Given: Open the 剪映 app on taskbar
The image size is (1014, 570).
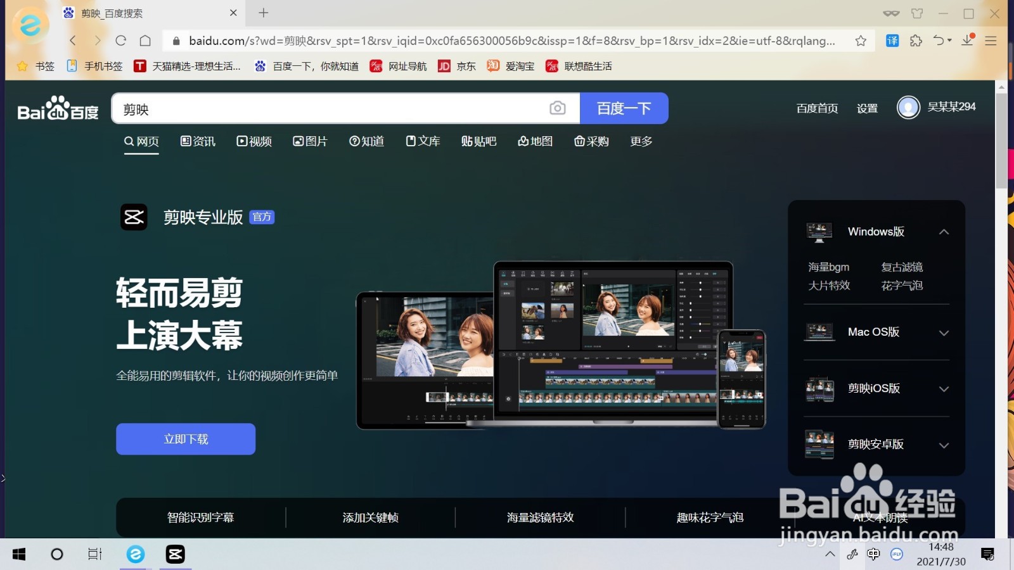Looking at the screenshot, I should [x=176, y=554].
